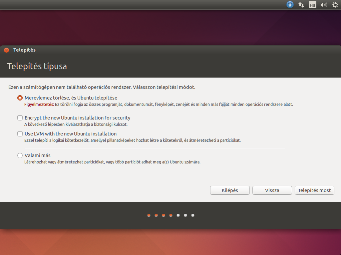
Task: Click the last white progress dot
Action: click(x=193, y=215)
